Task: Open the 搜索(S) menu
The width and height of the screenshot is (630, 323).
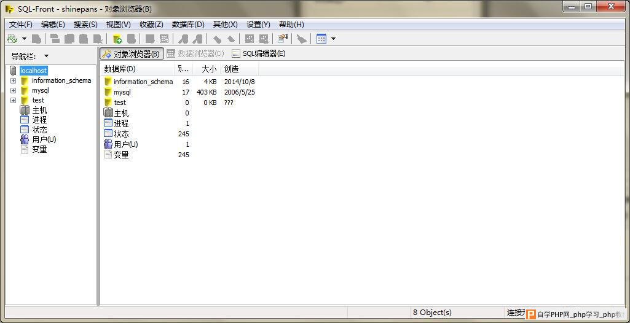Action: click(85, 25)
